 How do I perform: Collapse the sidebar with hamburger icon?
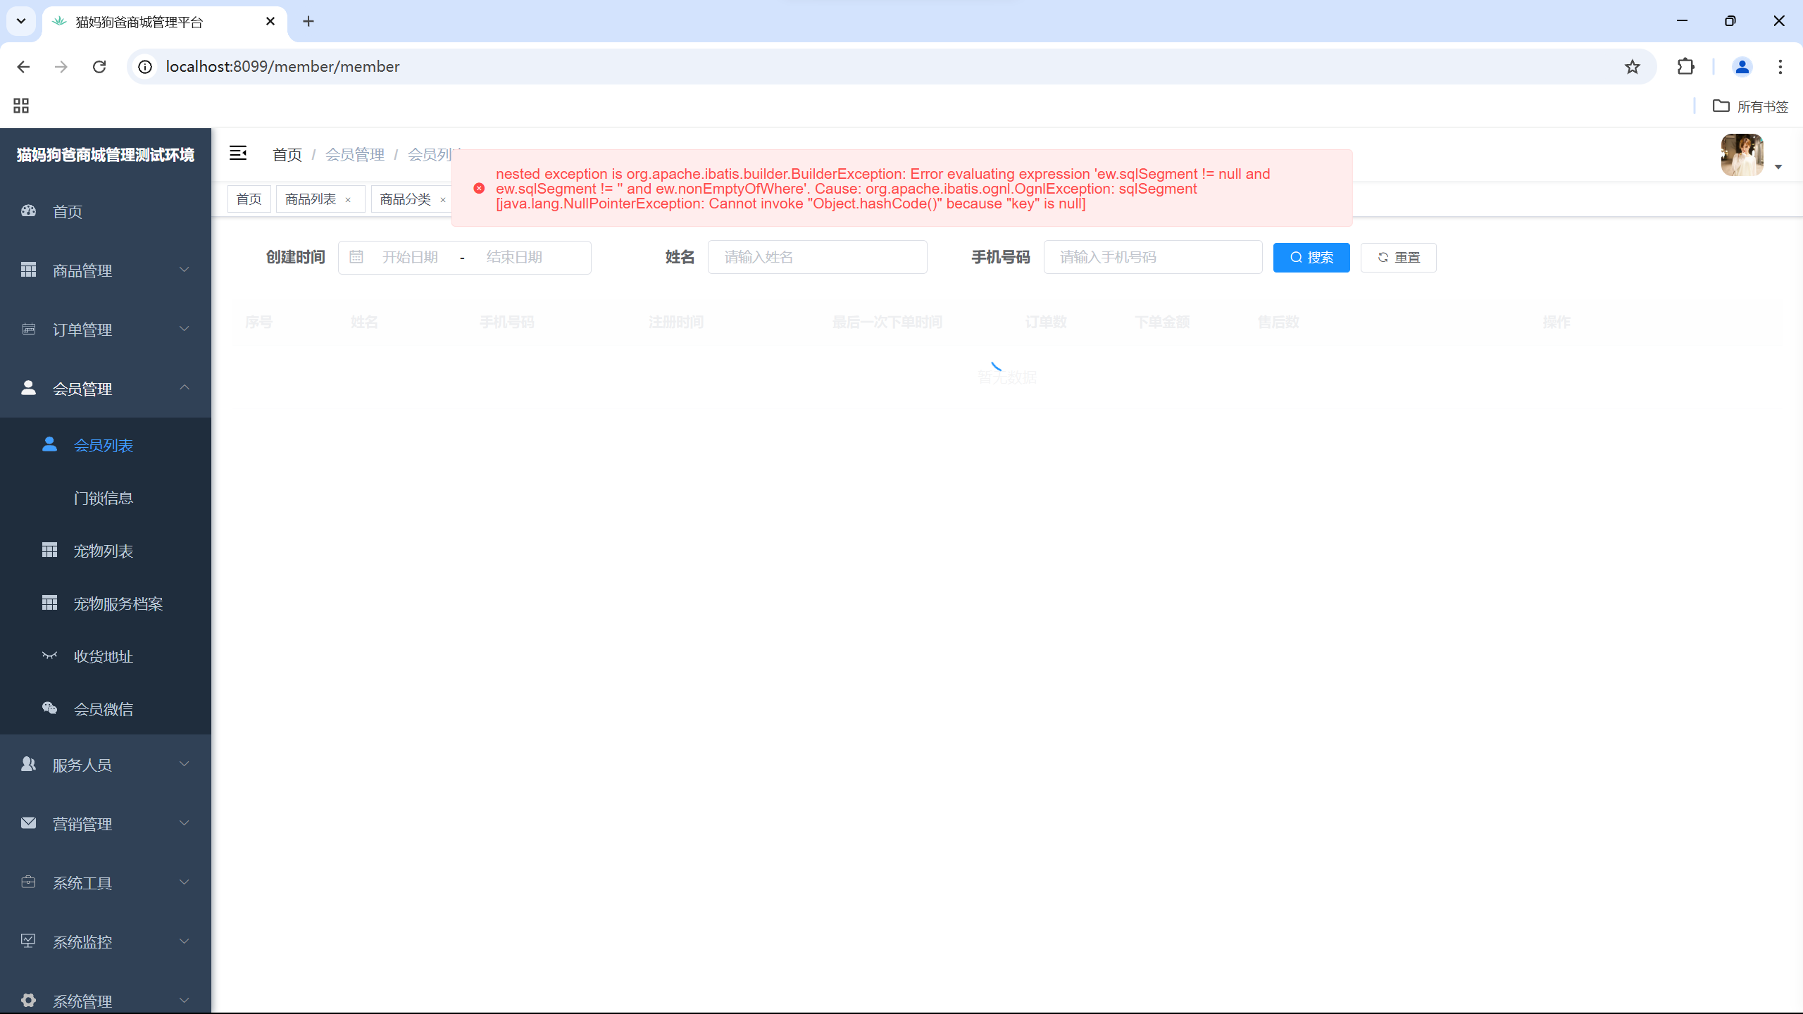pos(238,154)
